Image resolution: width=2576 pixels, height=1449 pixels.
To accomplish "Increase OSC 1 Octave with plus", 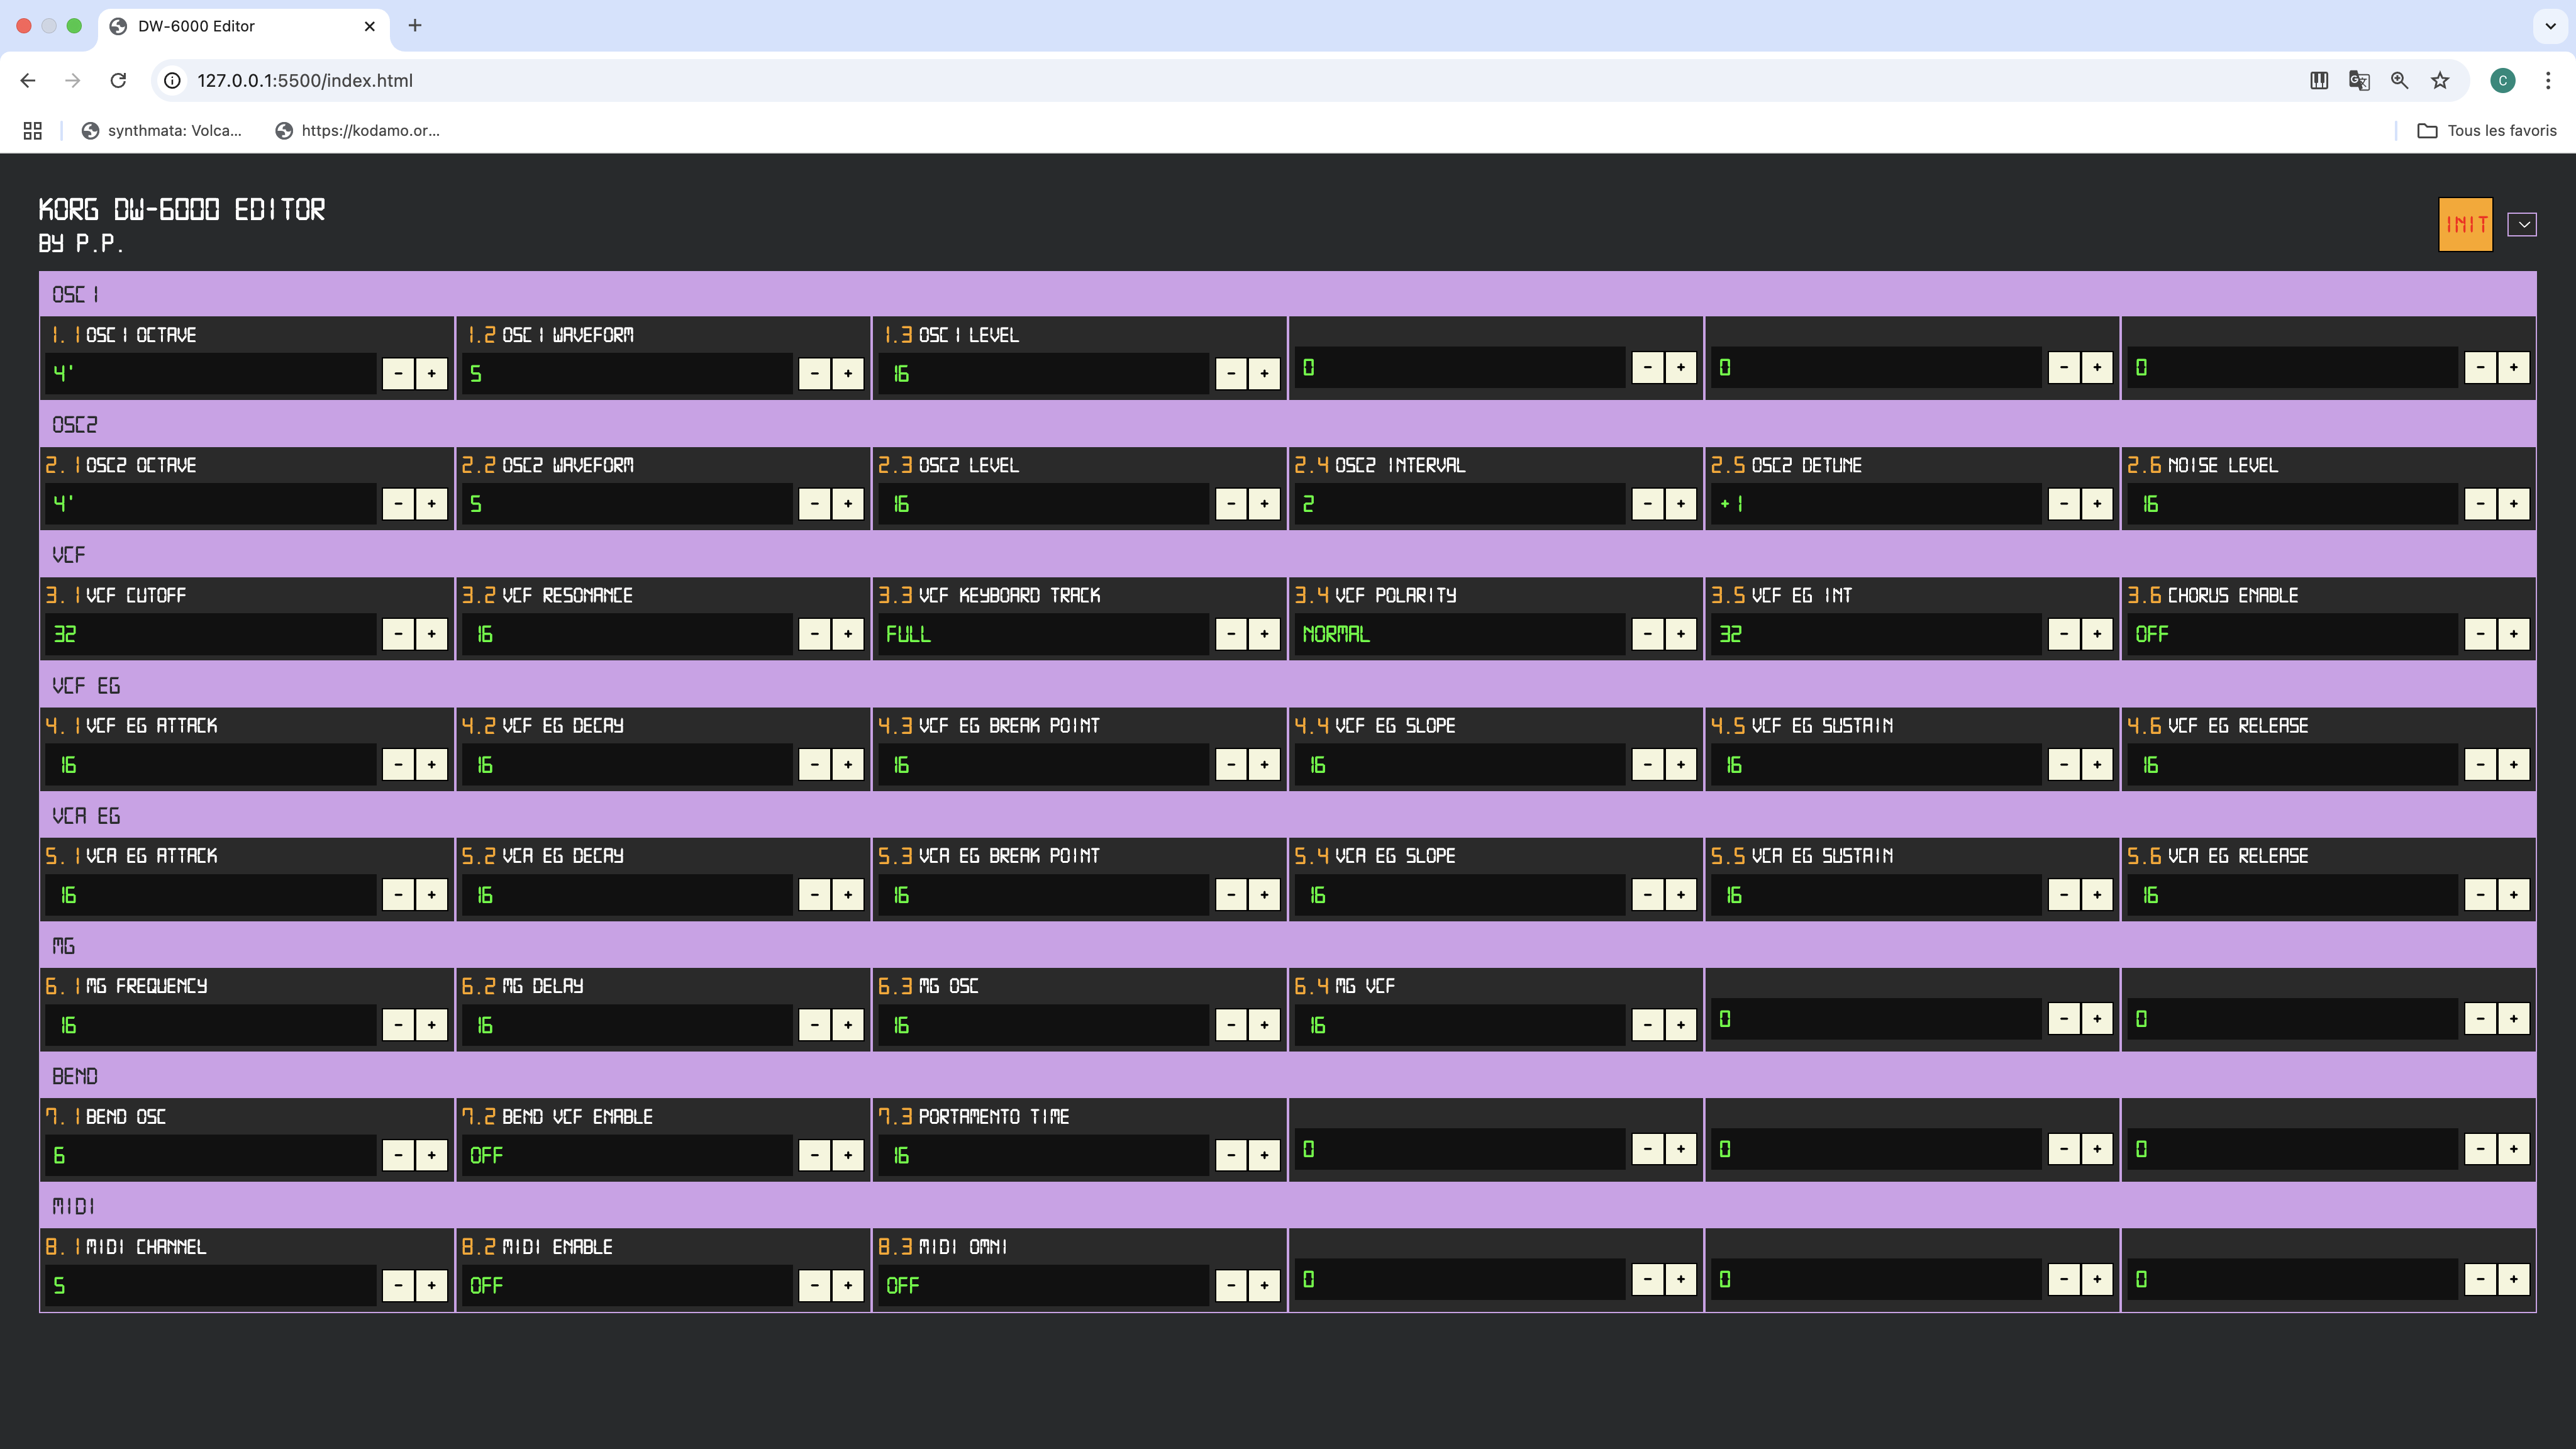I will point(431,374).
